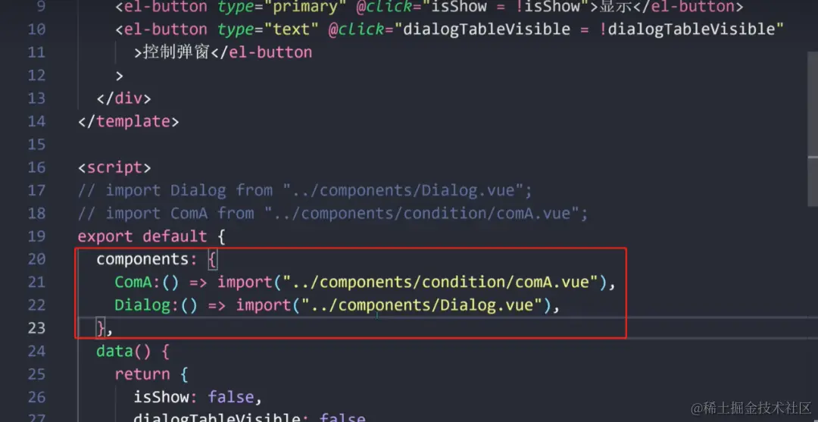818x422 pixels.
Task: Click line number 20 in the gutter
Action: (36, 259)
